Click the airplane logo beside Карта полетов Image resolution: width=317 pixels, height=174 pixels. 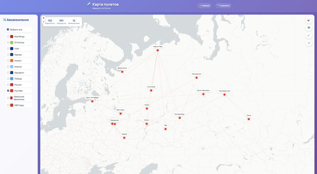[88, 5]
